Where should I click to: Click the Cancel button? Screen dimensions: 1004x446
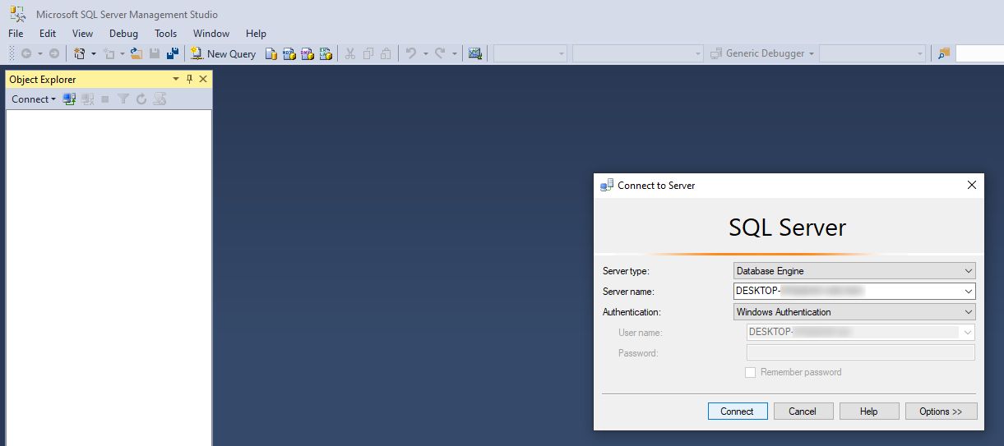pos(803,412)
